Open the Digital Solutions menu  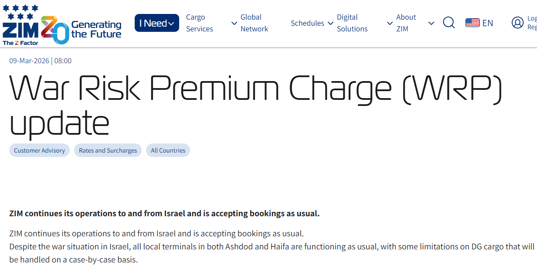coord(352,23)
